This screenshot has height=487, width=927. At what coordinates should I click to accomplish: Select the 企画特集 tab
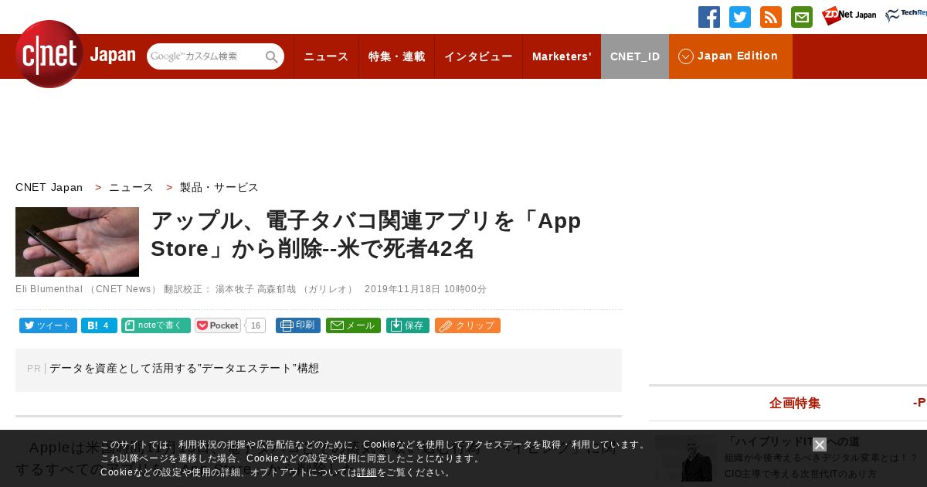pos(795,403)
